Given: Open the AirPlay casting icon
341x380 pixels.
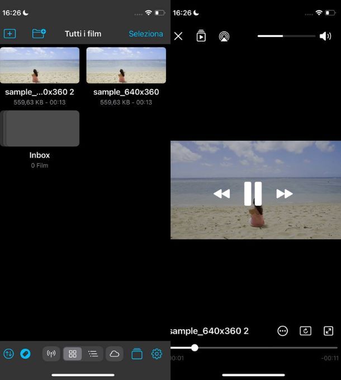Looking at the screenshot, I should 224,36.
